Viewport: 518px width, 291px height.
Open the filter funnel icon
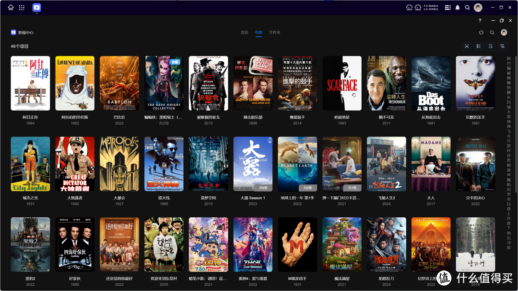[502, 46]
